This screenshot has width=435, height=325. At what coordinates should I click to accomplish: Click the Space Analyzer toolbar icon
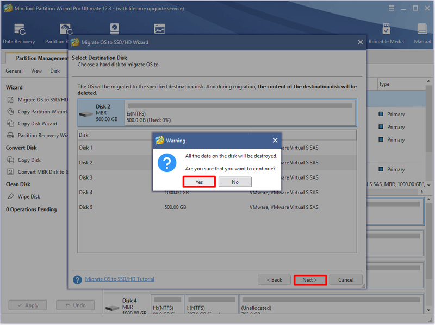159,29
